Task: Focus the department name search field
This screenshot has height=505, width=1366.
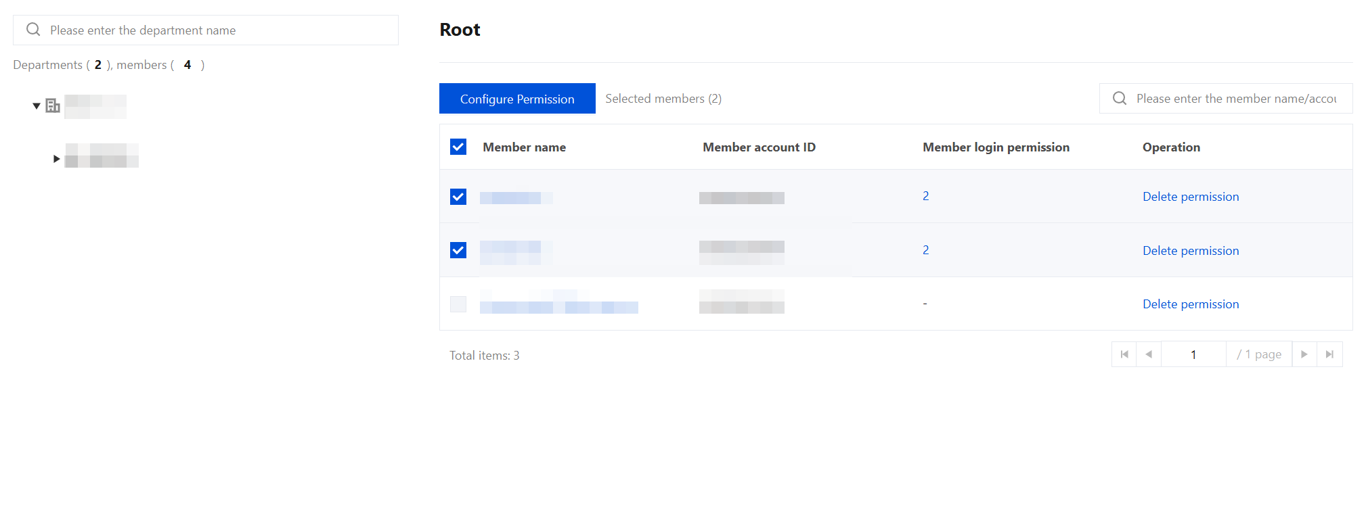Action: coord(206,30)
